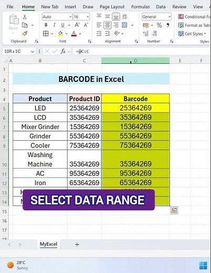
Task: Select column D header
Action: point(135,60)
